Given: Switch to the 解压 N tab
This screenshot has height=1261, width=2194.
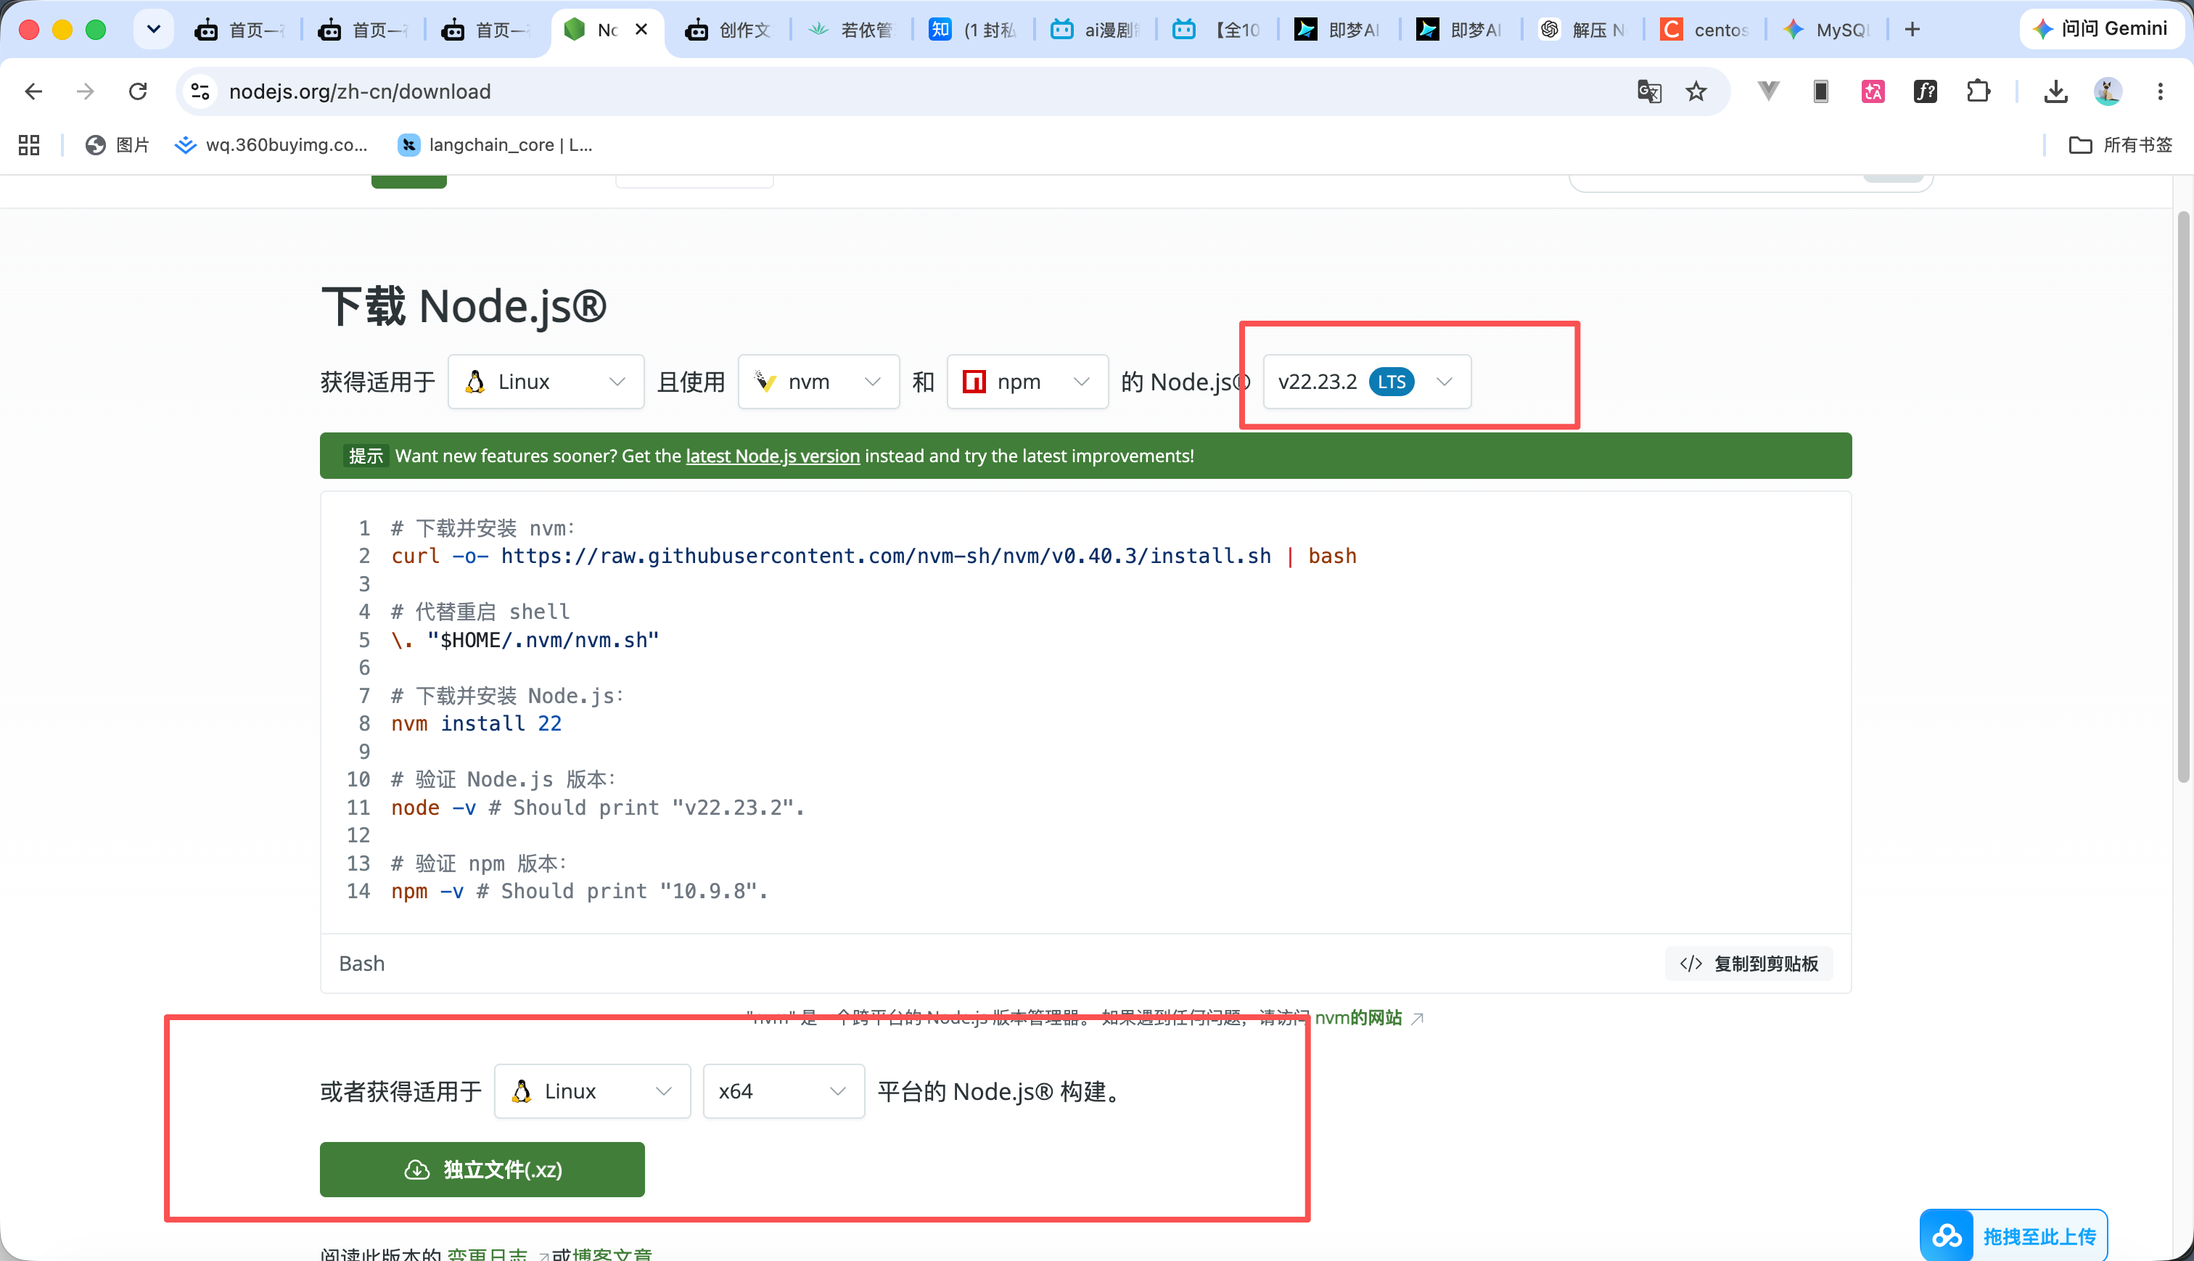Looking at the screenshot, I should point(1582,30).
